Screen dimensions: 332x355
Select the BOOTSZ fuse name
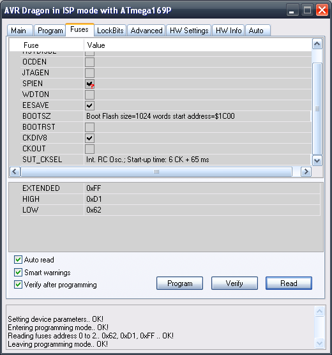point(36,116)
